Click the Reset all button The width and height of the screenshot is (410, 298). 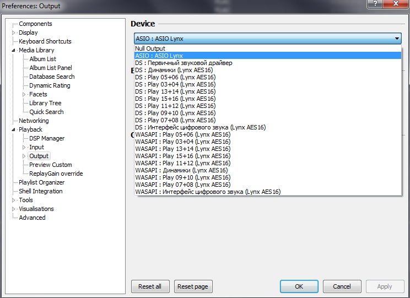click(x=150, y=286)
